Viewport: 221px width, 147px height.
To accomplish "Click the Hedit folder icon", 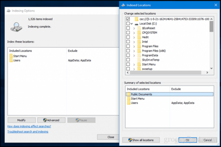I will 139,37.
